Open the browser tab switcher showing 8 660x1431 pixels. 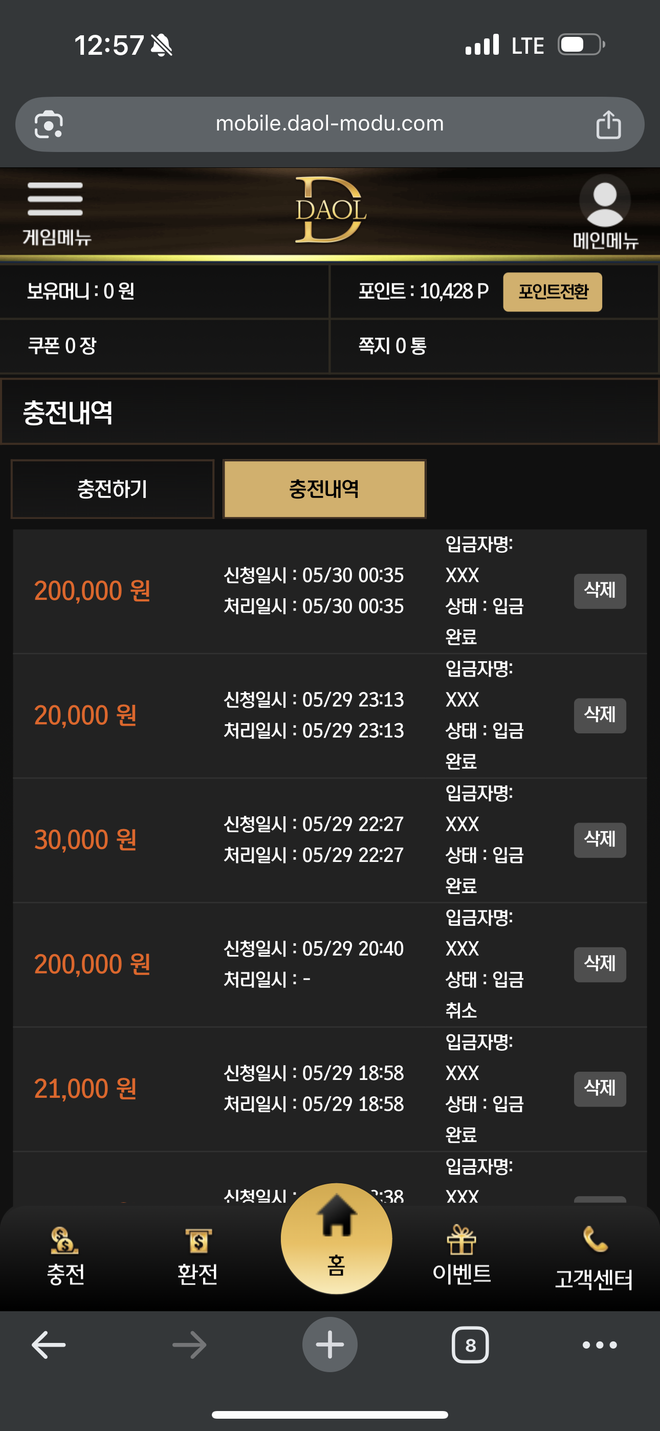coord(470,1345)
